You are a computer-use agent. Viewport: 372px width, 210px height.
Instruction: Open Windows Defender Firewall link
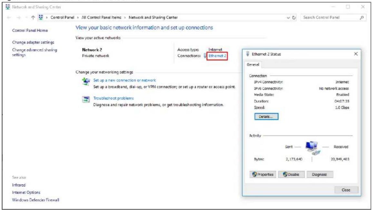click(x=35, y=200)
